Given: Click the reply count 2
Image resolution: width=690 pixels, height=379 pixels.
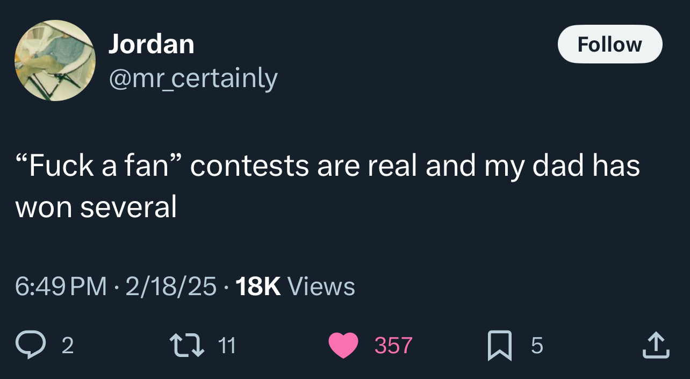Looking at the screenshot, I should (67, 345).
